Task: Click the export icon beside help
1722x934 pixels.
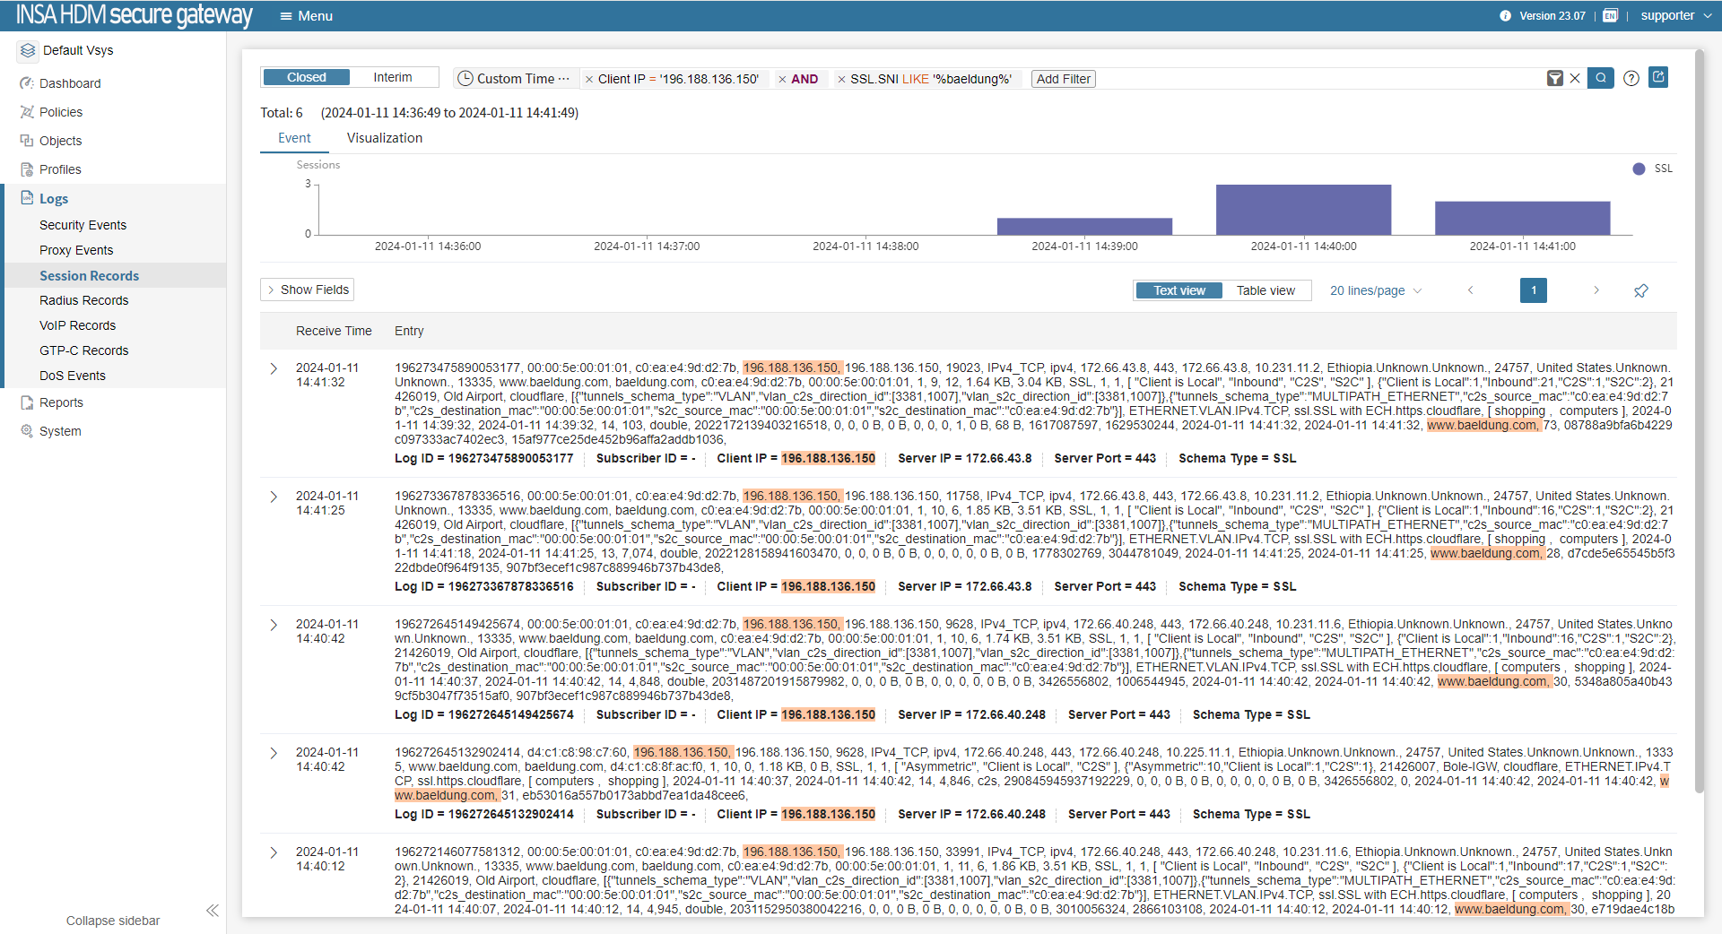Action: tap(1658, 77)
